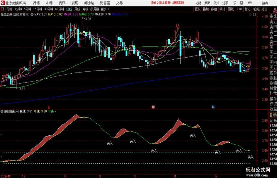This screenshot has width=277, height=178.
Task: Open the 市场 menu
Action: (x=49, y=3)
